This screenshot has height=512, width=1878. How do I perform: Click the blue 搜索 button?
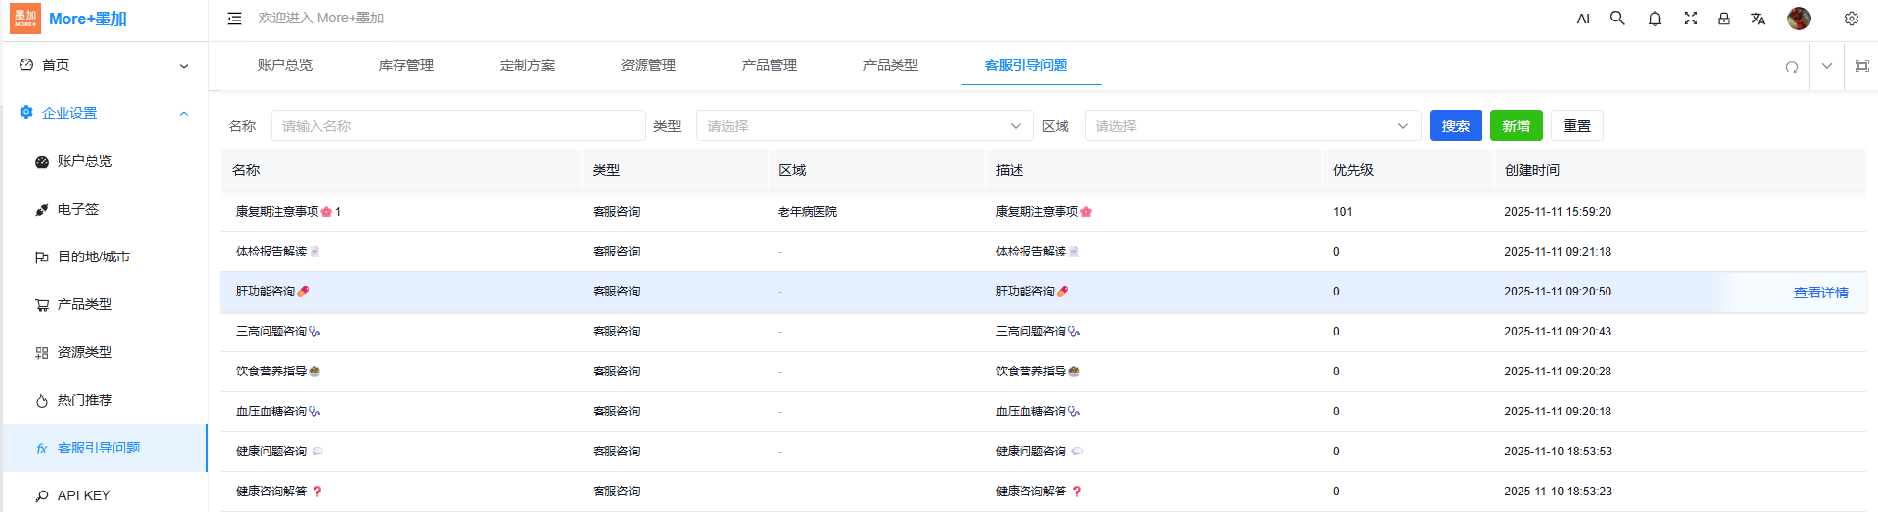point(1455,126)
